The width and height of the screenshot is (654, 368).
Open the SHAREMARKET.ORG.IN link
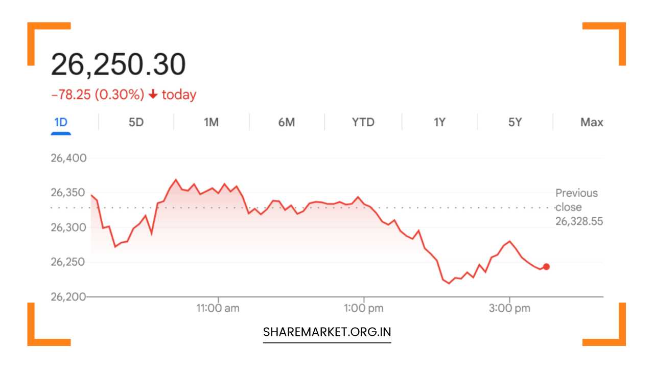click(x=326, y=331)
